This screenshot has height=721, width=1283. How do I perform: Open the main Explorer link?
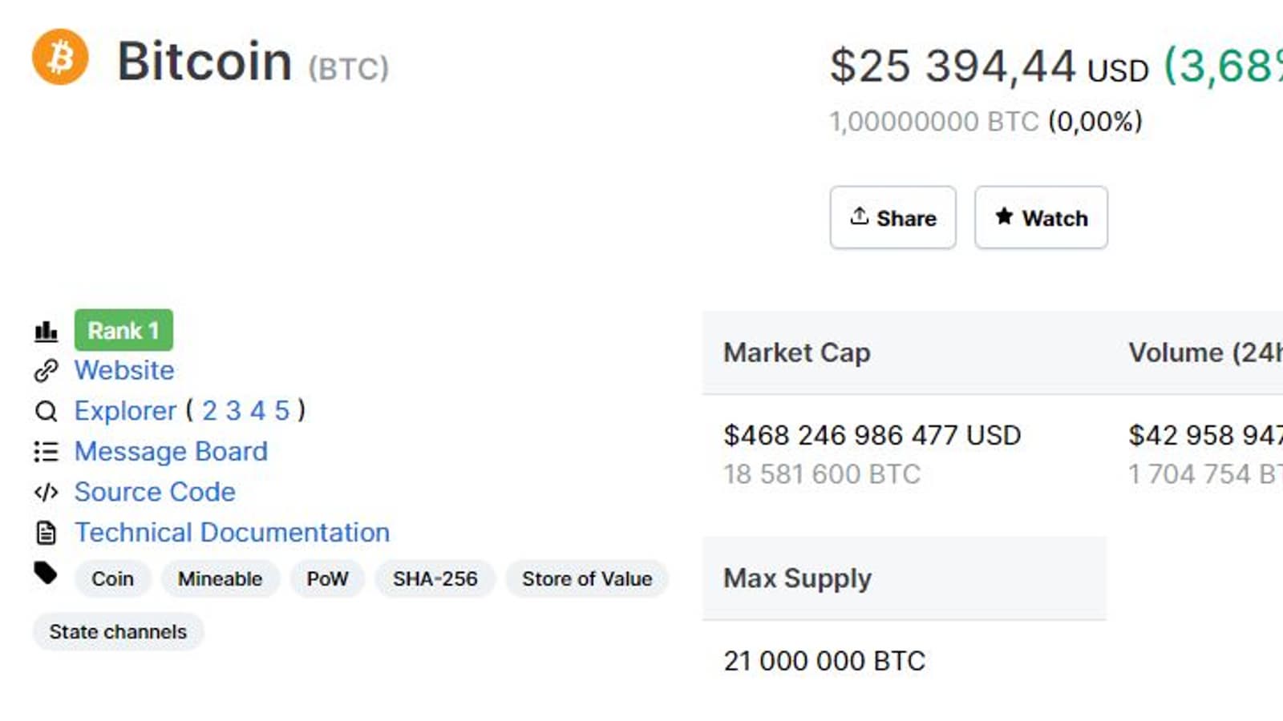pos(125,411)
